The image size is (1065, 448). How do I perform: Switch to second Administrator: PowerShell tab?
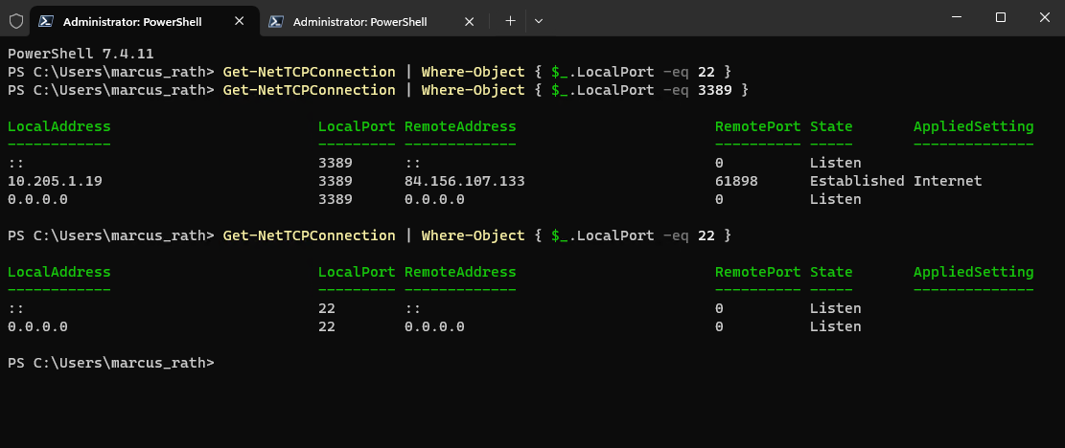coord(360,22)
